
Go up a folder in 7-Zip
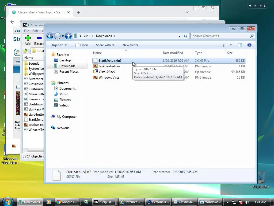click(26, 51)
